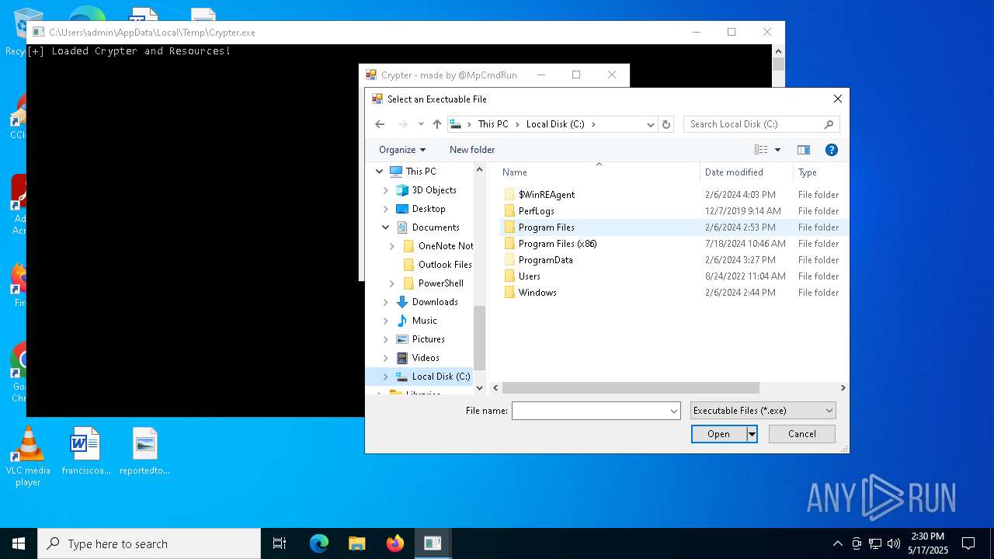Open dialog Help question mark
Viewport: 994px width, 559px height.
[831, 150]
